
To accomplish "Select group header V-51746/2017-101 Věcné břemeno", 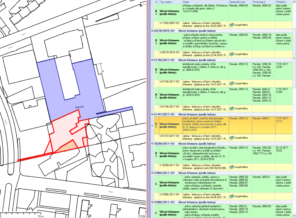I will 222,60.
